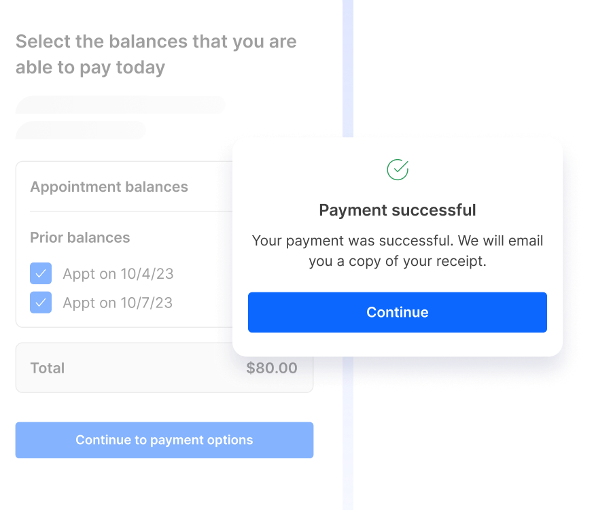Click the Payment successful heading

click(398, 210)
